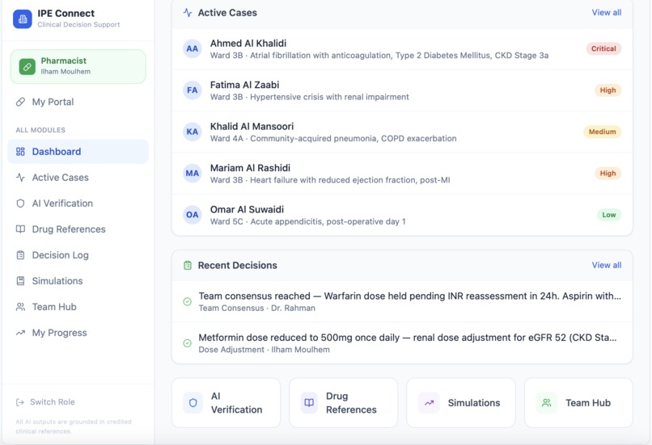Screen dimensions: 652x445
Task: Open the Metformin dose reduced decision
Action: click(x=402, y=343)
